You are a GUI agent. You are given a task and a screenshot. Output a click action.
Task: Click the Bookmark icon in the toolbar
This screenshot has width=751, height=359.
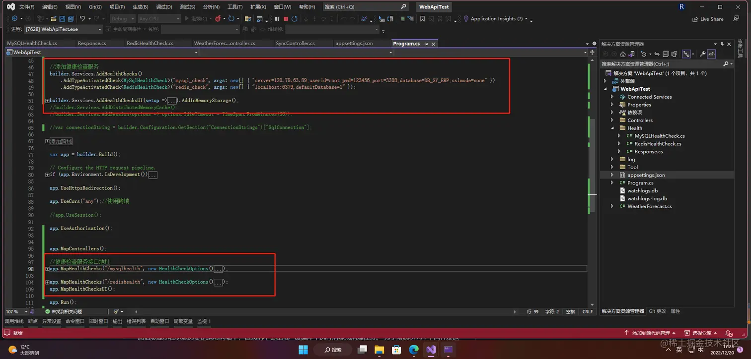coord(422,18)
